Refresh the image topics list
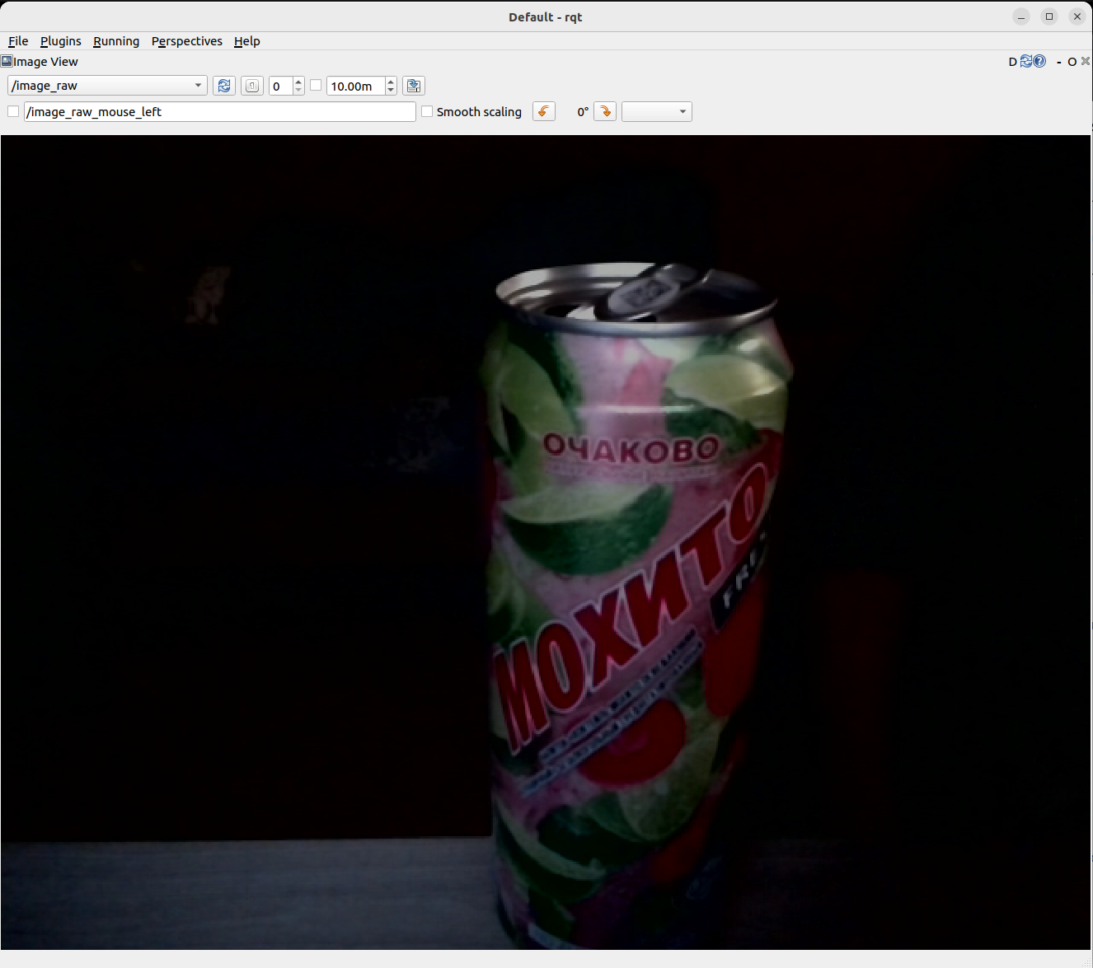The width and height of the screenshot is (1093, 968). [x=223, y=86]
